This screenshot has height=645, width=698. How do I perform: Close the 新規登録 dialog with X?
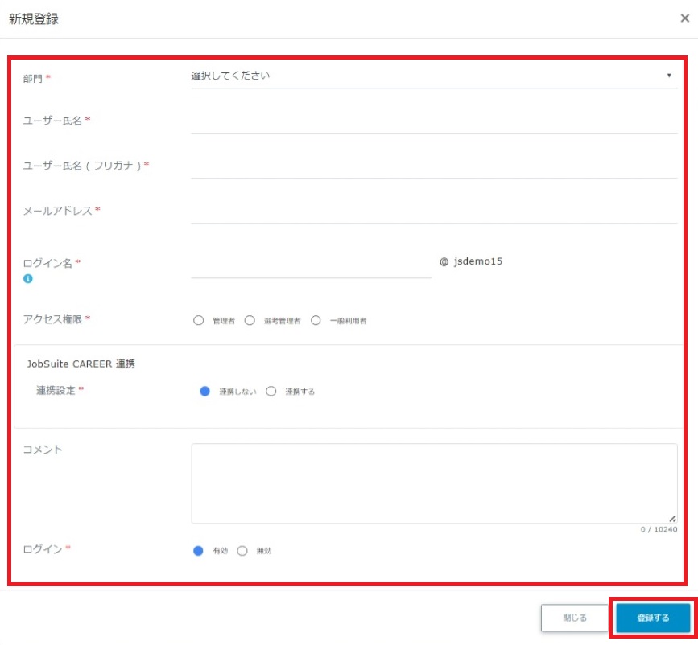point(684,18)
